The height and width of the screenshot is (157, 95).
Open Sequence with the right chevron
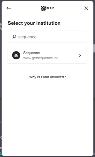click(80, 55)
